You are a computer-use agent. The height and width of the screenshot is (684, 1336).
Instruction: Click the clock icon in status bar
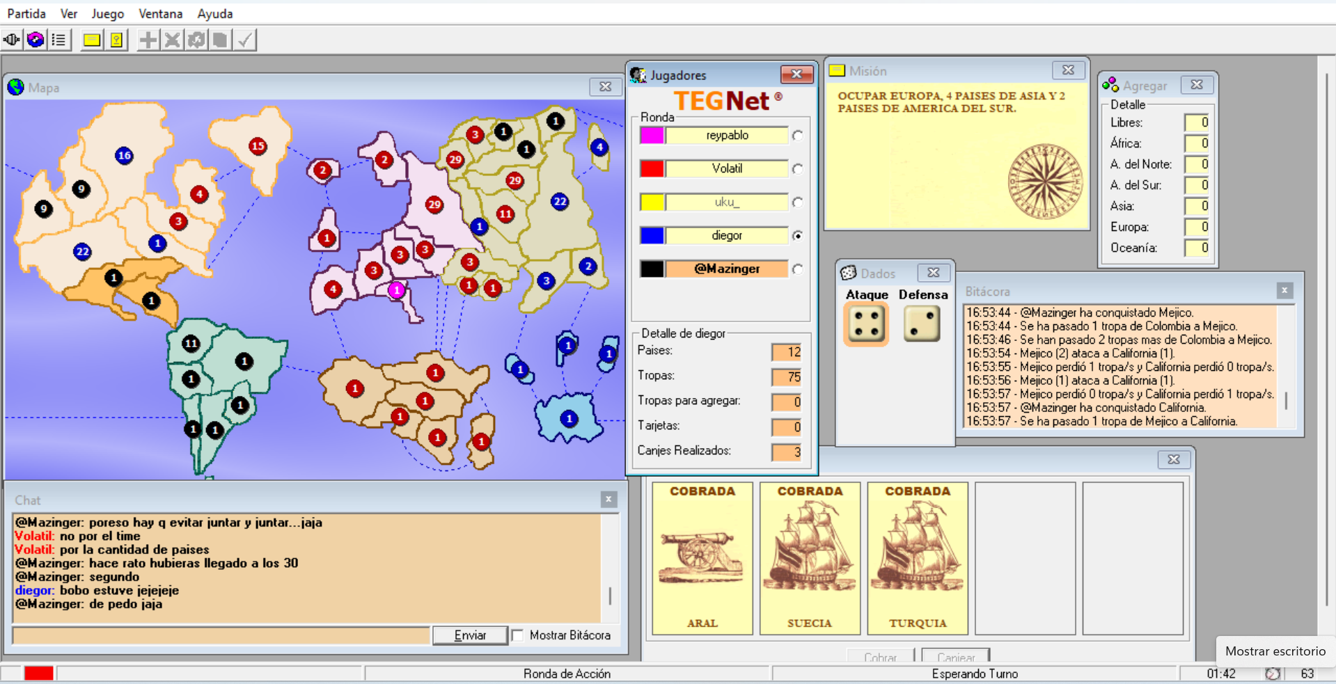1272,674
